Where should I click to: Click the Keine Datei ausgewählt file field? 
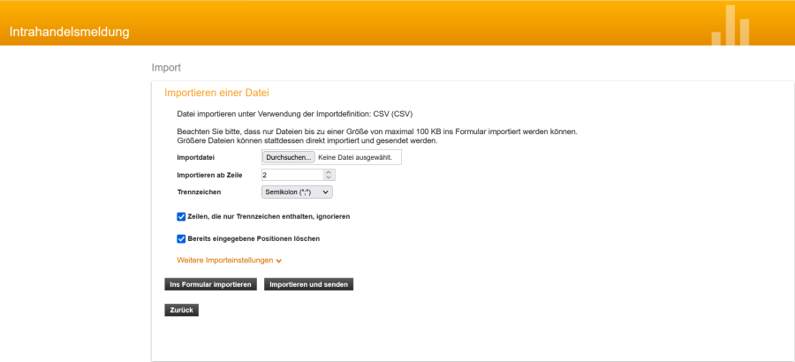(356, 157)
